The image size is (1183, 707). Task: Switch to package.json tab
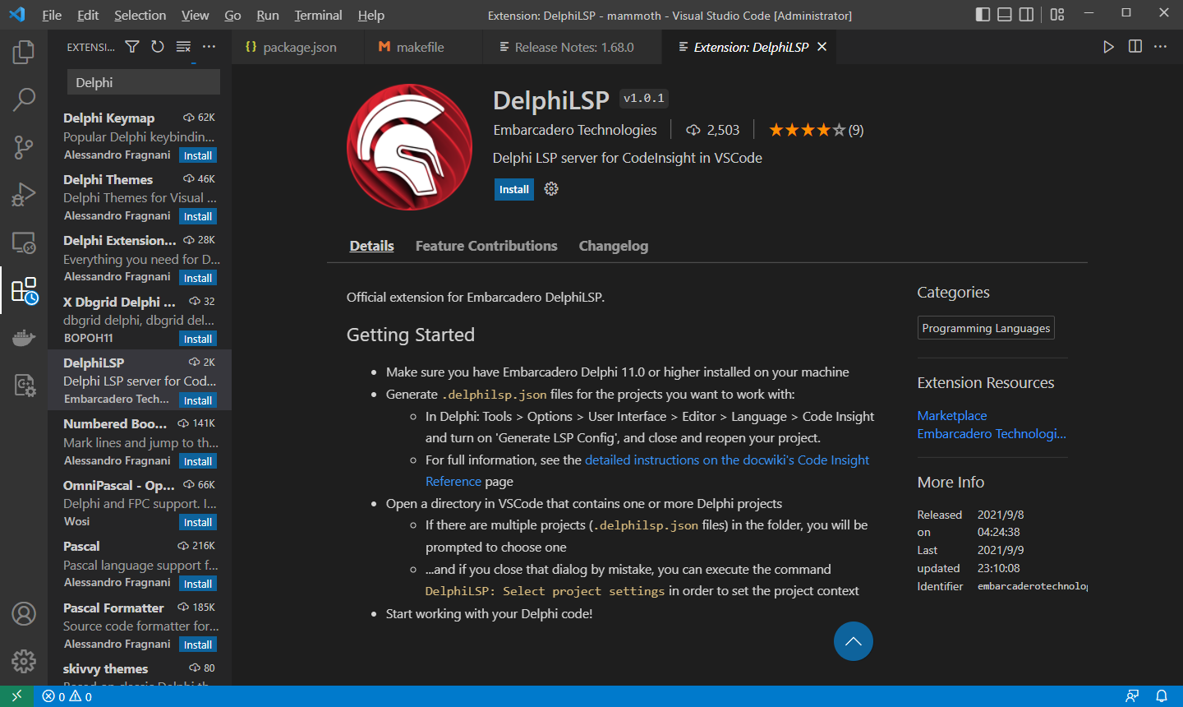(x=297, y=47)
